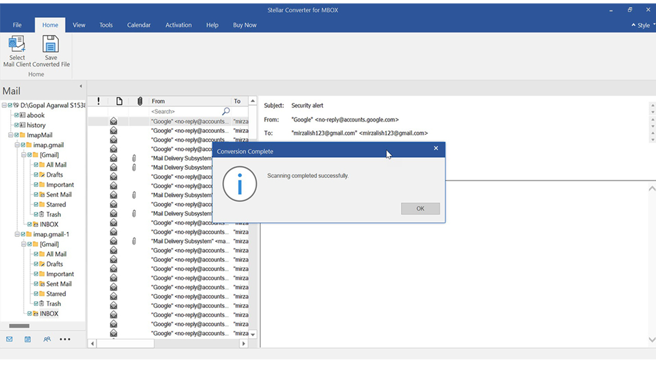Switch to the View ribbon tab
Image resolution: width=656 pixels, height=368 pixels.
click(79, 25)
